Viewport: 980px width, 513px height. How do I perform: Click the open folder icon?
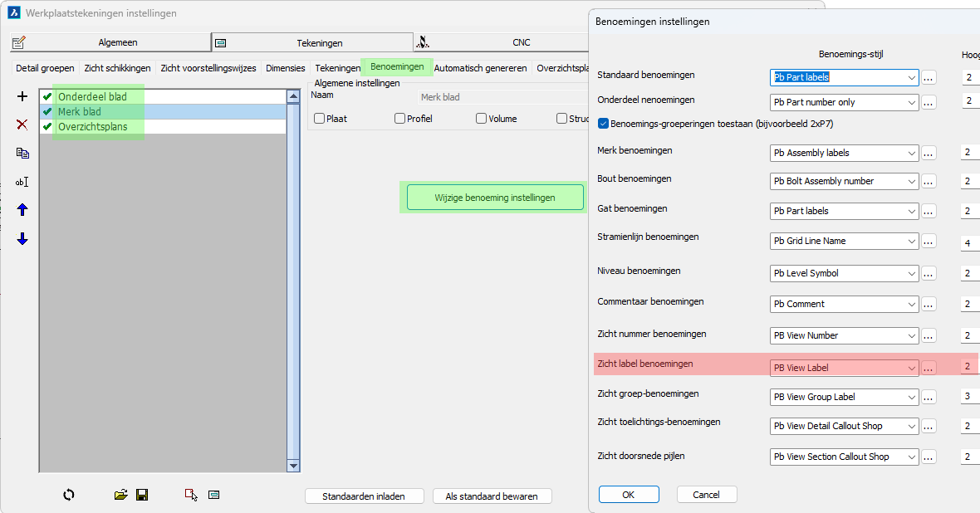[120, 495]
